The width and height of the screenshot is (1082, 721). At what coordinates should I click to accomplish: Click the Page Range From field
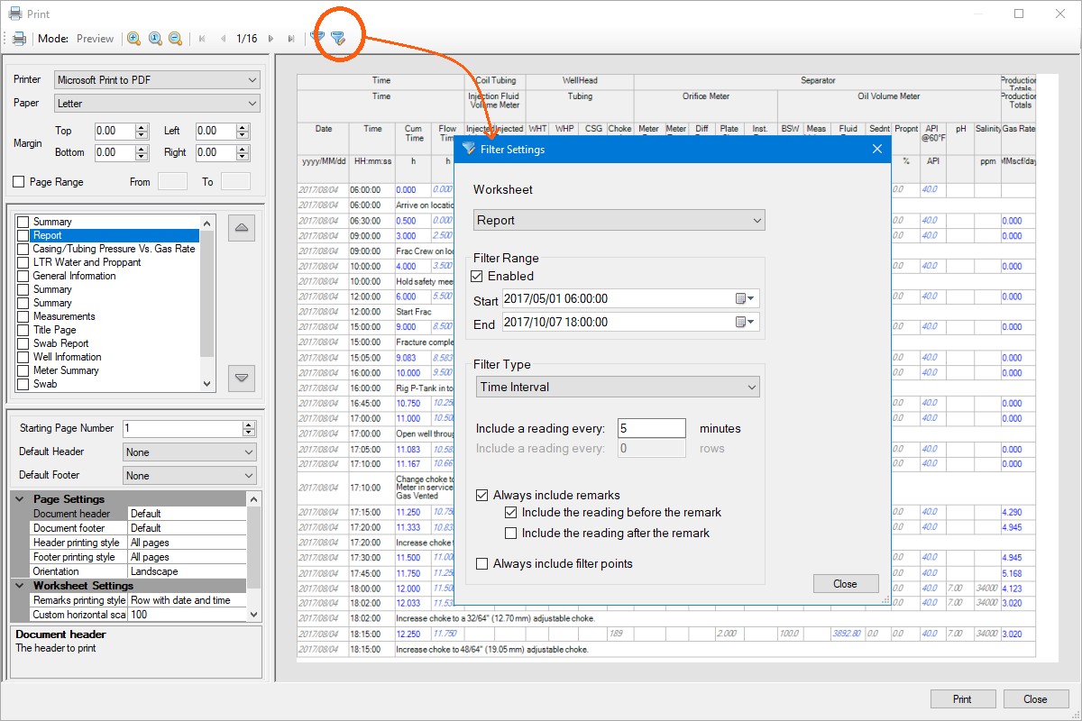pyautogui.click(x=173, y=181)
